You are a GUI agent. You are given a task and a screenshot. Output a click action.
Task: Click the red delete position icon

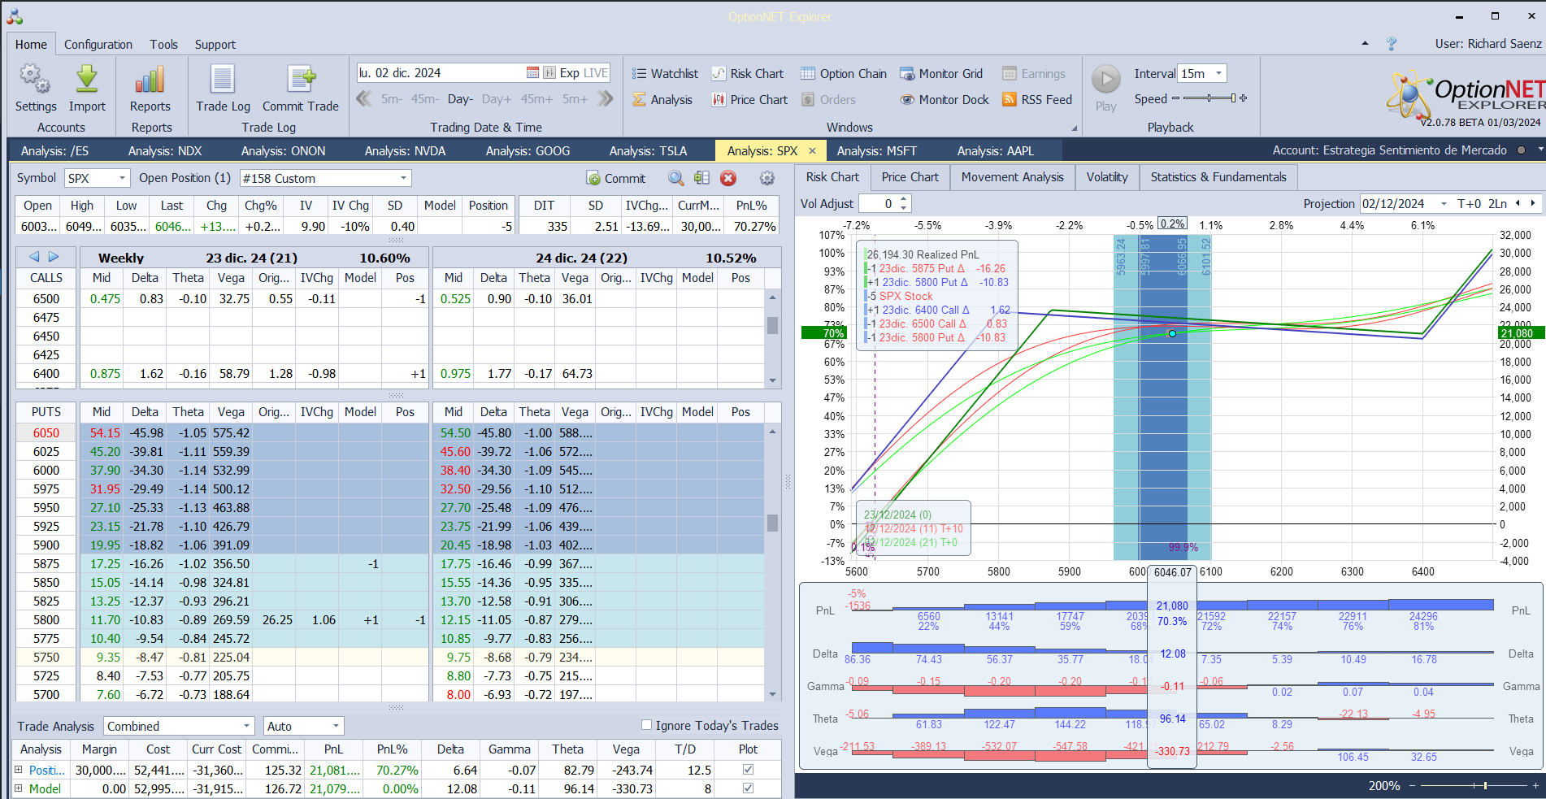coord(728,178)
